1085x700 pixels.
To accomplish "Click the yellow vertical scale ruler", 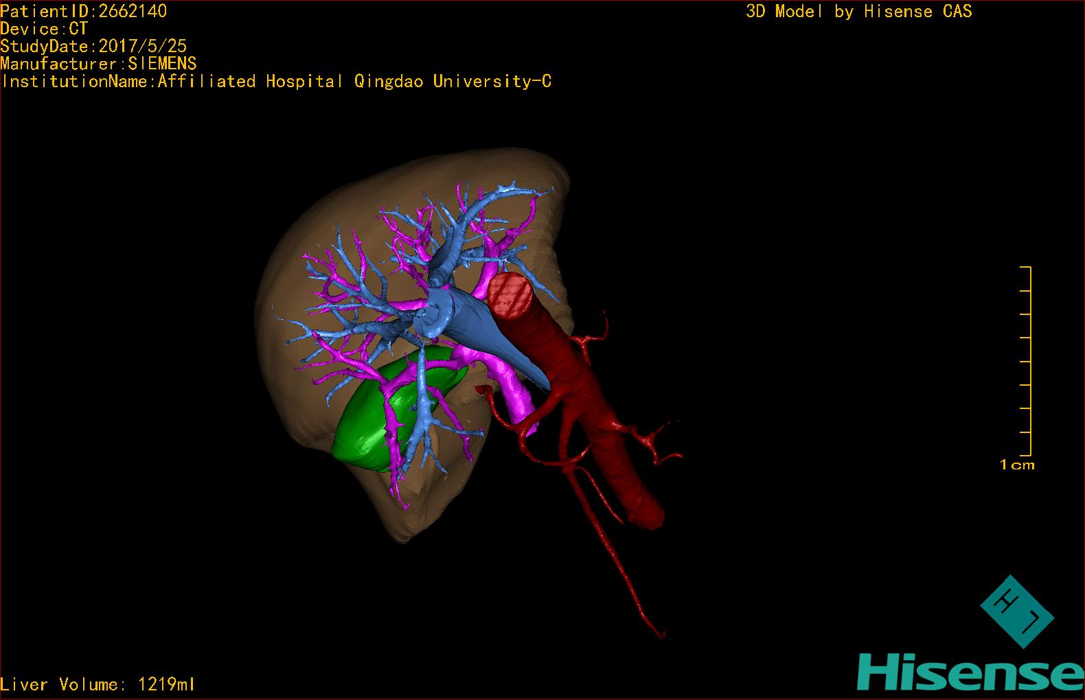I will point(1026,361).
